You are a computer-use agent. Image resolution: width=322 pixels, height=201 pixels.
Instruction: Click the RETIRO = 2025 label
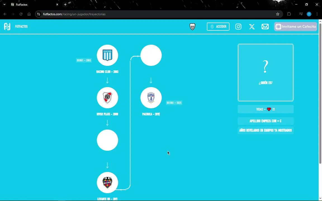point(174,103)
